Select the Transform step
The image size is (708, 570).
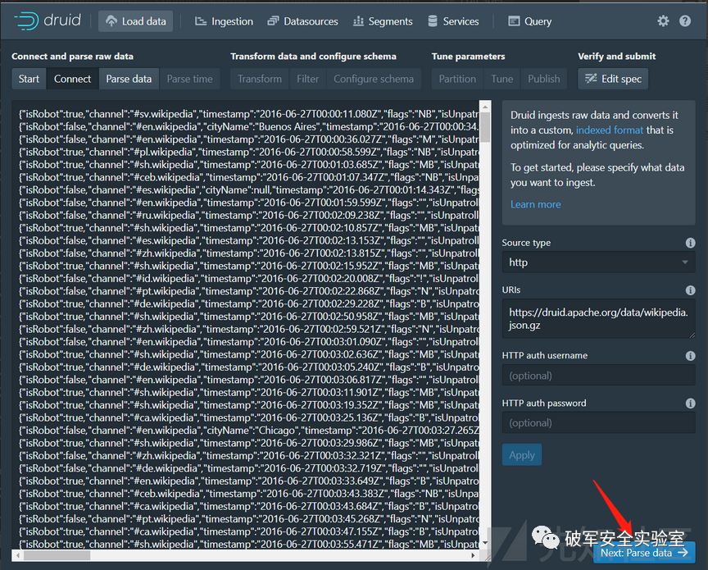pyautogui.click(x=260, y=79)
